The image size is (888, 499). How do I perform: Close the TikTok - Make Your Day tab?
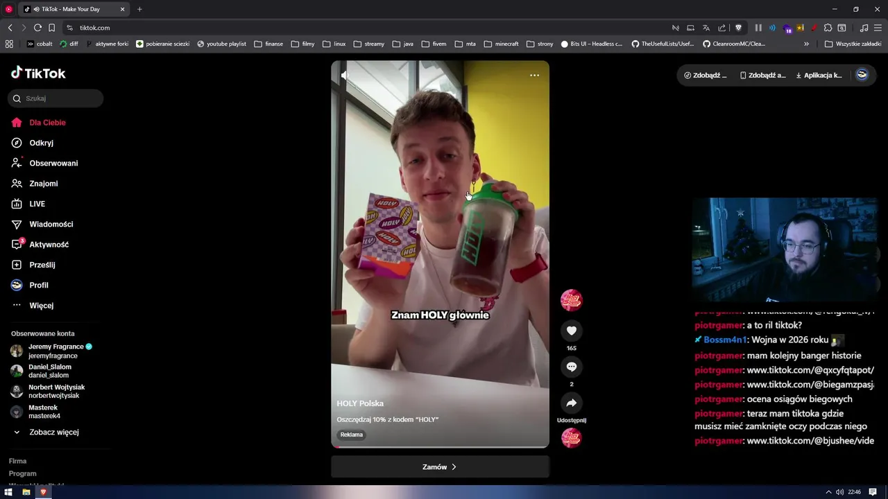click(123, 9)
